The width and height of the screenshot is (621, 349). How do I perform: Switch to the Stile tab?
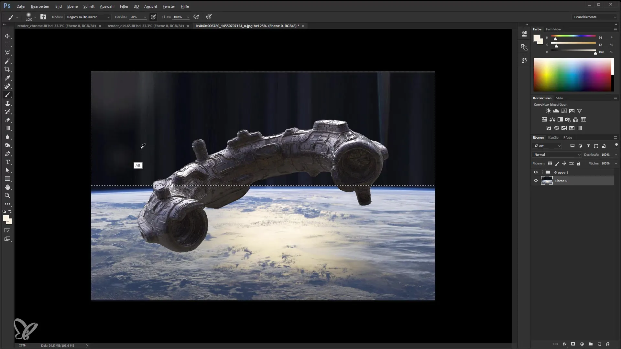pos(560,98)
